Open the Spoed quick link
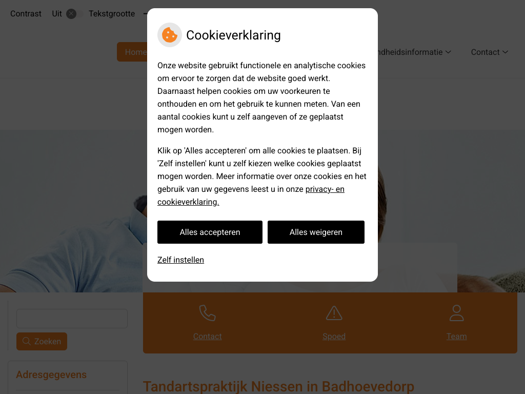Viewport: 525px width, 394px height. (334, 337)
